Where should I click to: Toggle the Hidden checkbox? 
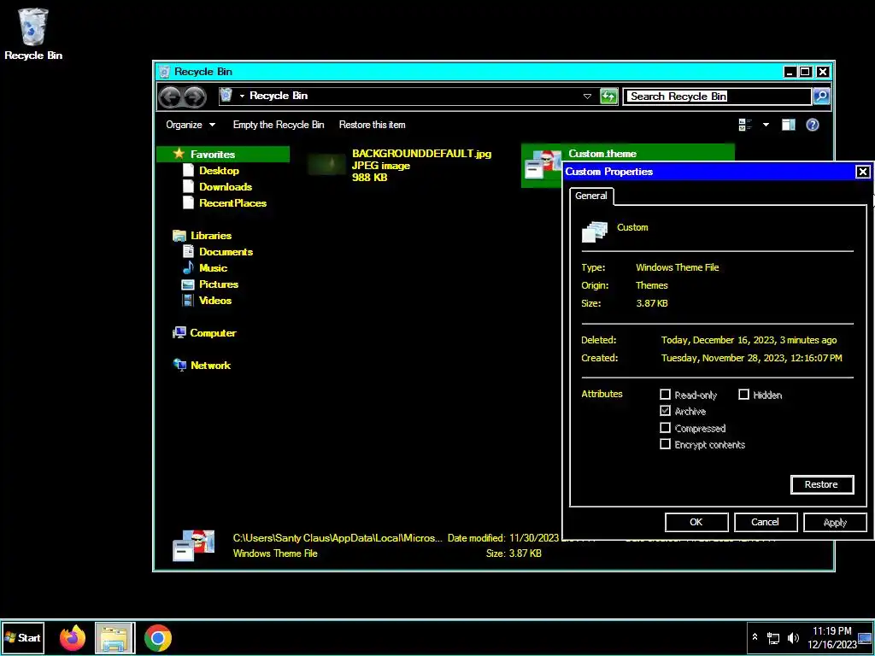pos(743,395)
